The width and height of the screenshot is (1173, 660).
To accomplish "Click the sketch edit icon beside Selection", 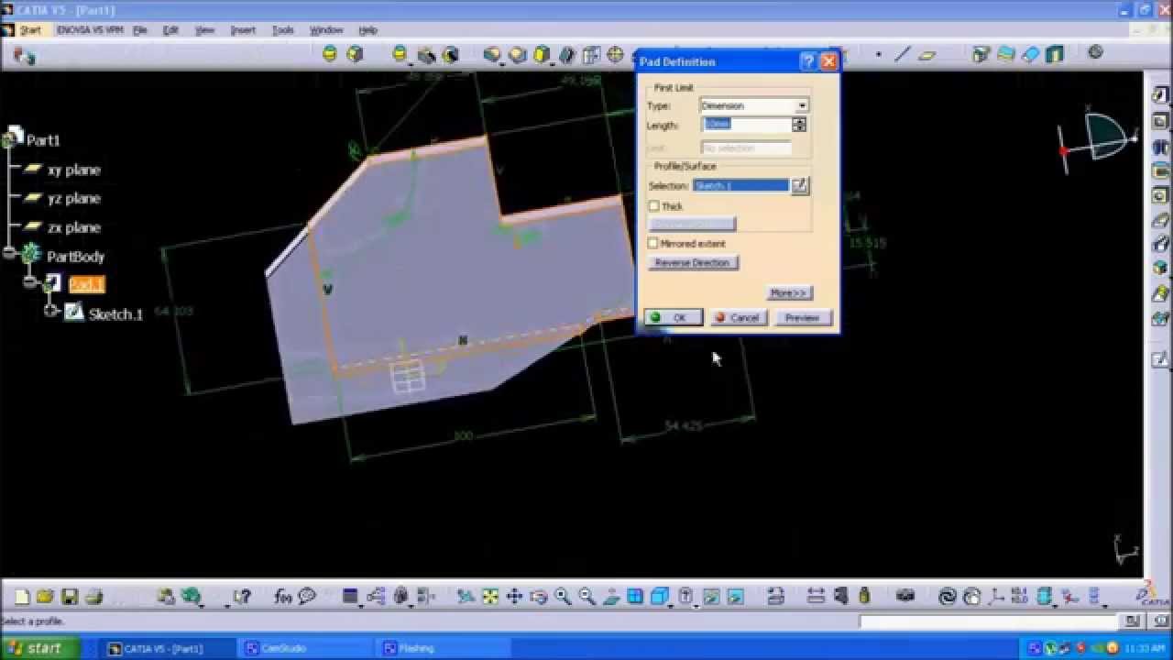I will click(x=800, y=186).
